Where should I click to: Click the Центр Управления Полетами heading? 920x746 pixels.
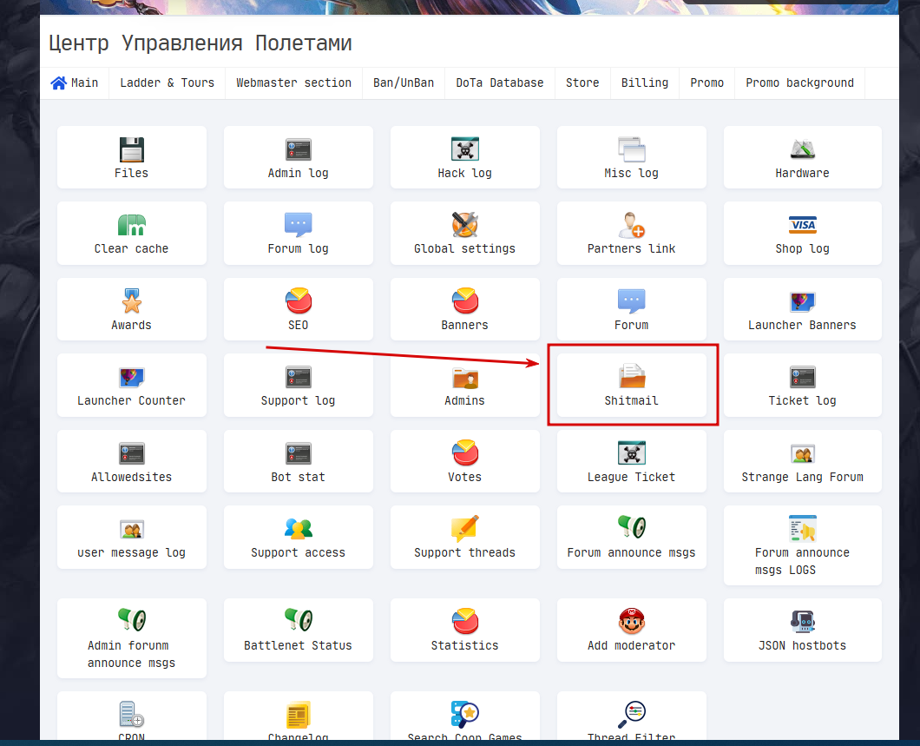point(200,43)
